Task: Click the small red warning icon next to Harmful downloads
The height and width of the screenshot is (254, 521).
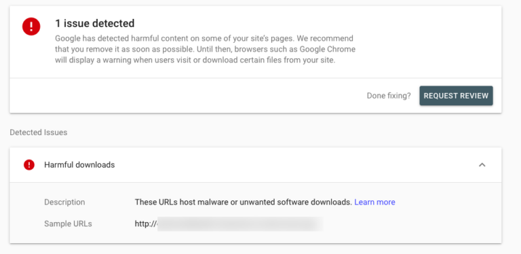Action: click(x=29, y=164)
